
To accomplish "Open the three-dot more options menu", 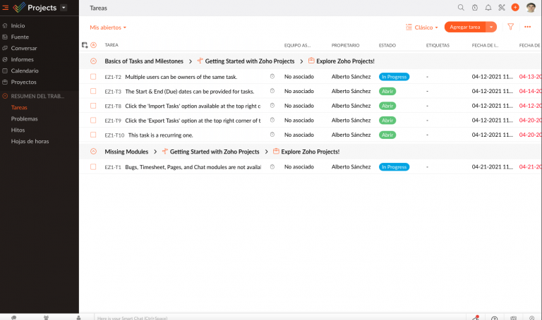I will 527,27.
